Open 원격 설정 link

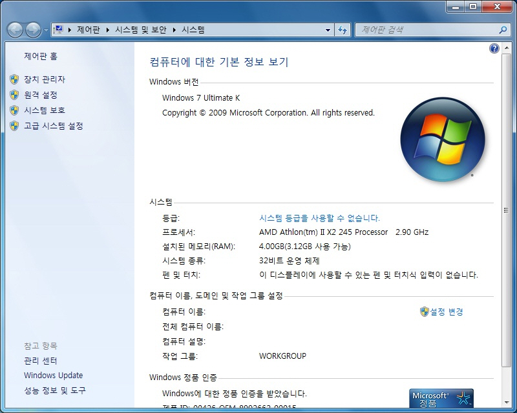[x=41, y=95]
